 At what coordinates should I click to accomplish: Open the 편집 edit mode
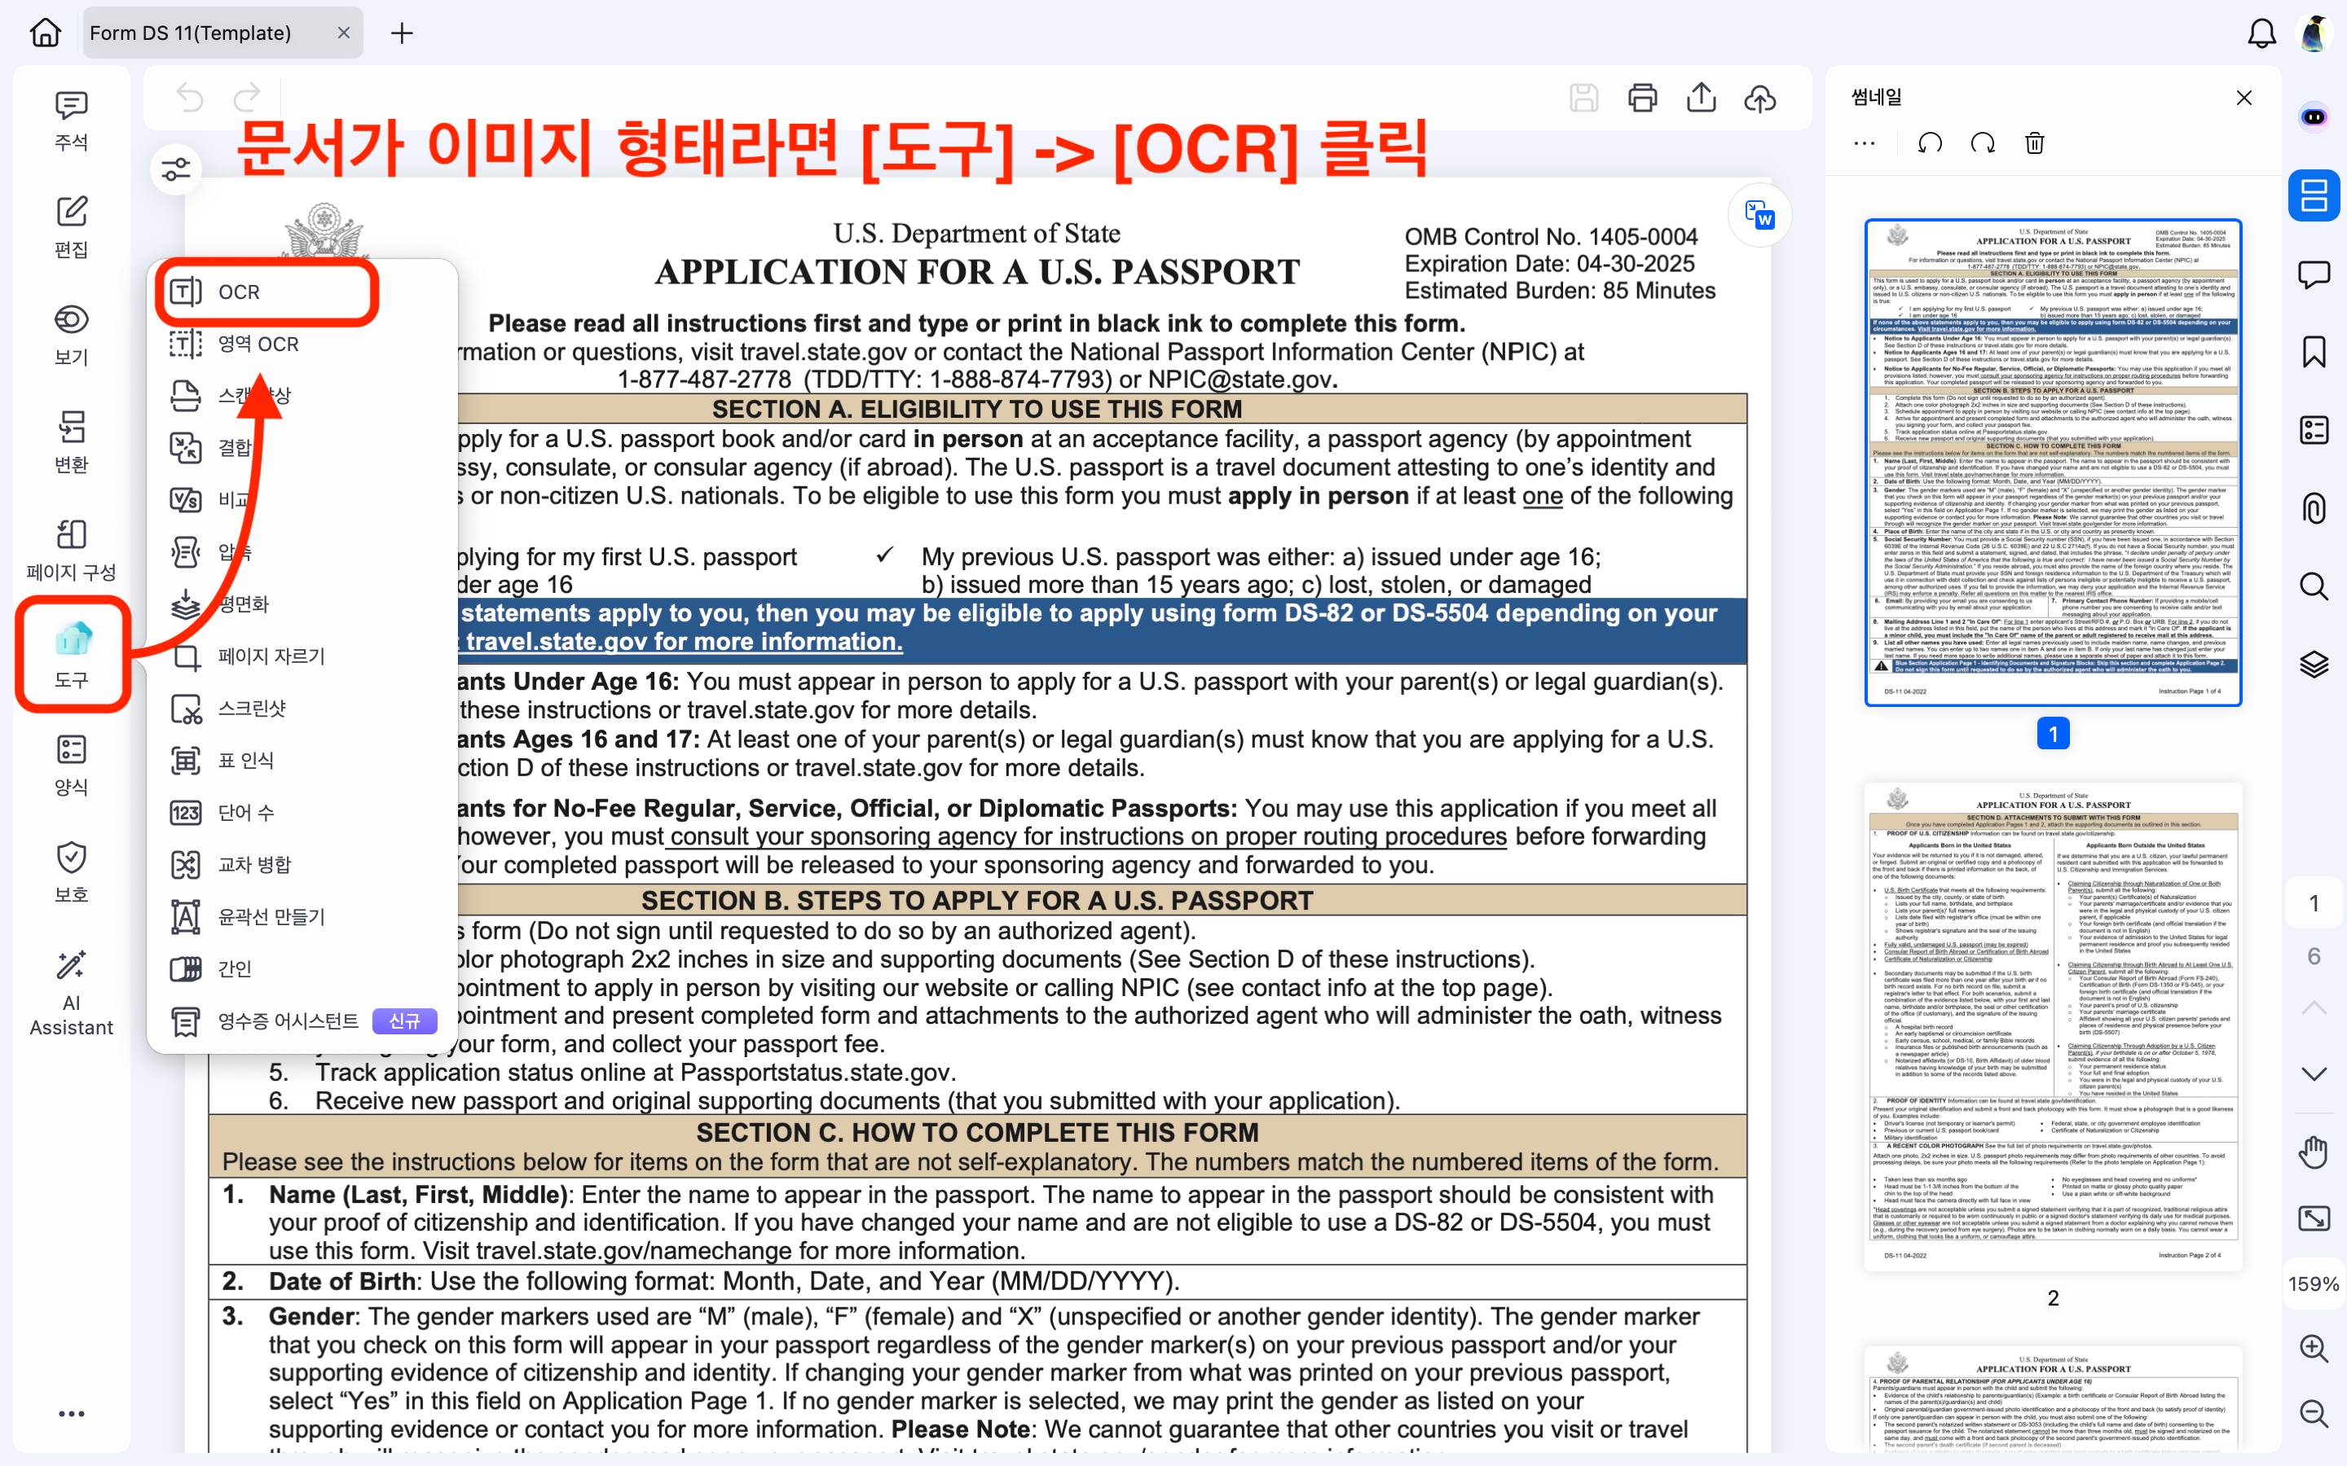(x=71, y=228)
